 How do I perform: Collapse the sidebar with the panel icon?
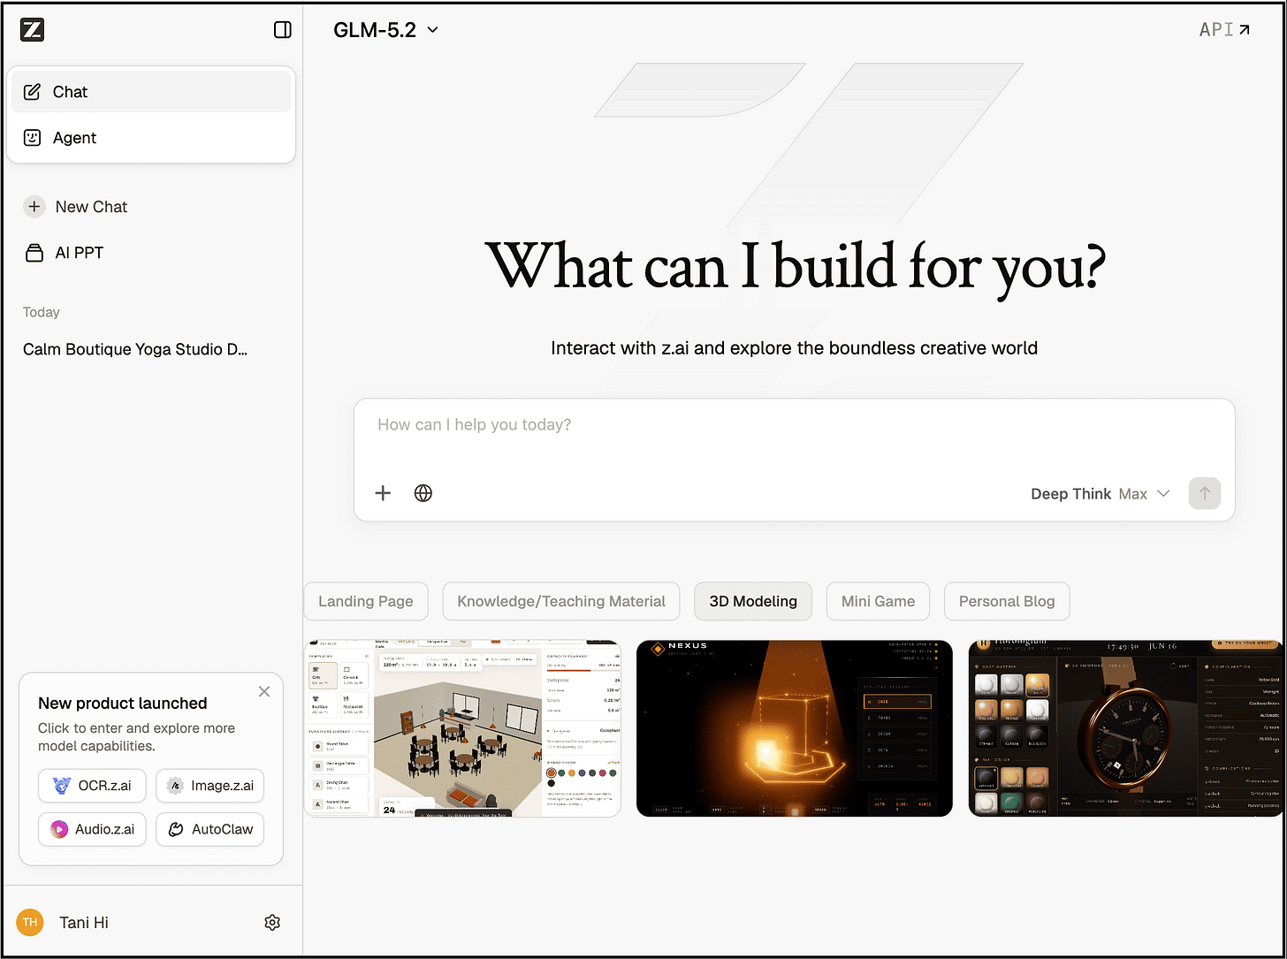point(283,30)
